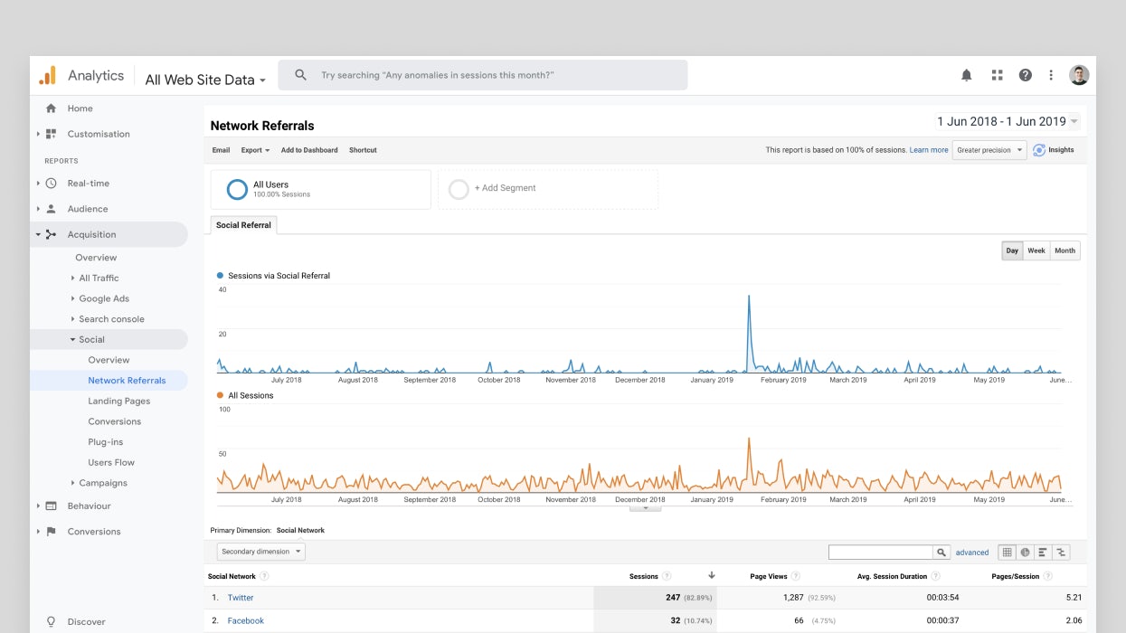Switch to pie chart table view
This screenshot has width=1126, height=633.
point(1025,552)
